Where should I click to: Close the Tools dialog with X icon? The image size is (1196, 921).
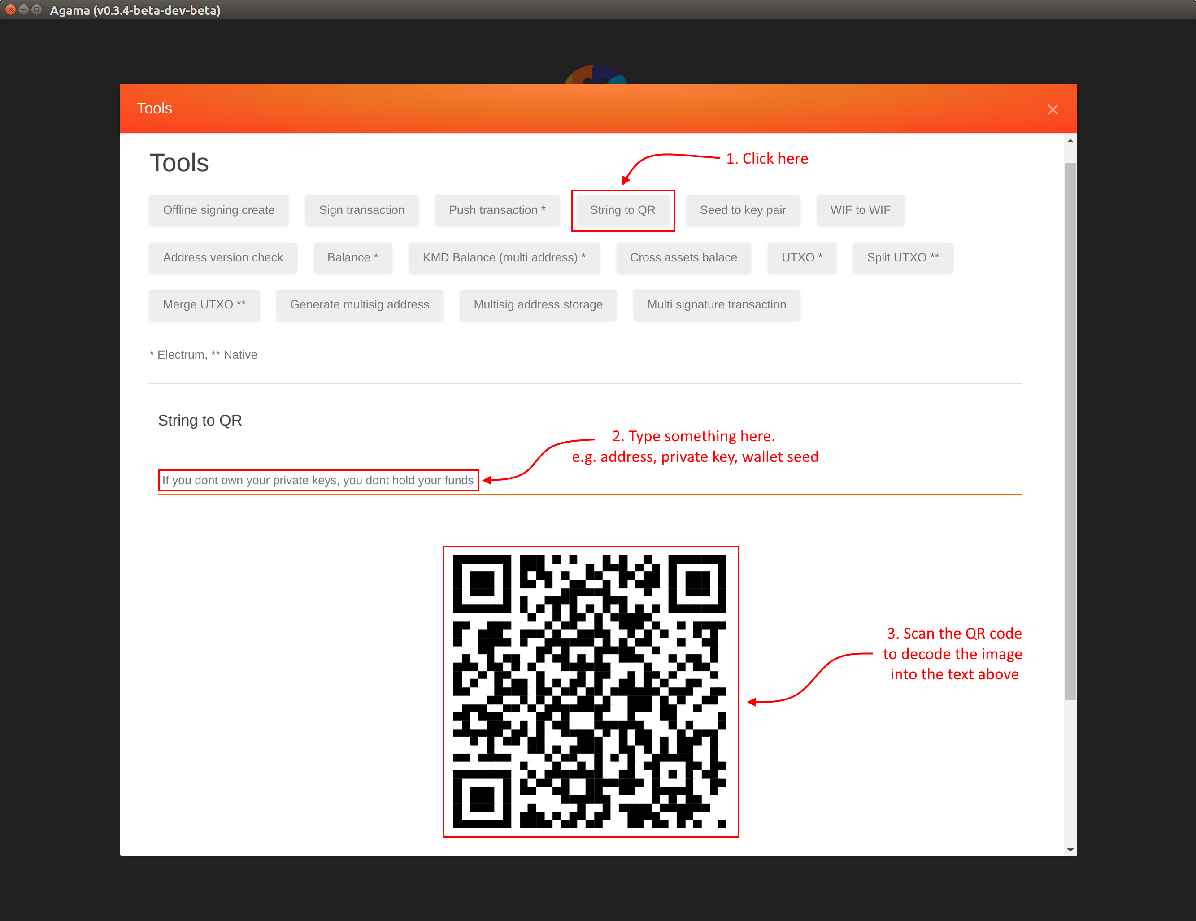click(1052, 109)
